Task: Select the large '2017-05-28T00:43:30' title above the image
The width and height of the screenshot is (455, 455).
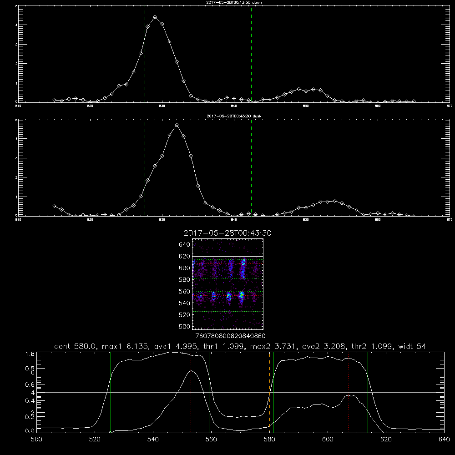Action: (x=227, y=233)
